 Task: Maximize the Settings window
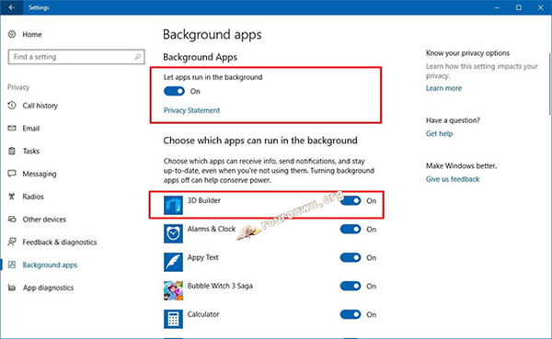519,7
